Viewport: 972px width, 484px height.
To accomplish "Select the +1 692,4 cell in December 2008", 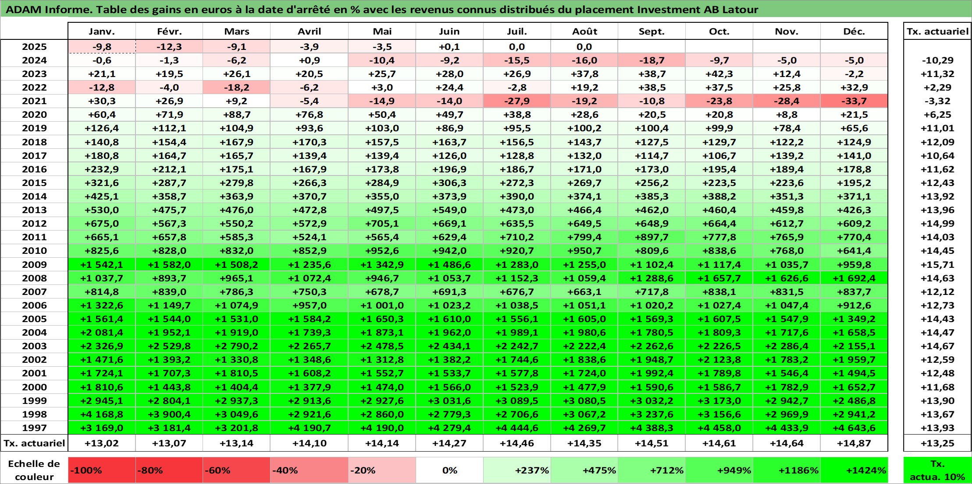I will tap(854, 278).
